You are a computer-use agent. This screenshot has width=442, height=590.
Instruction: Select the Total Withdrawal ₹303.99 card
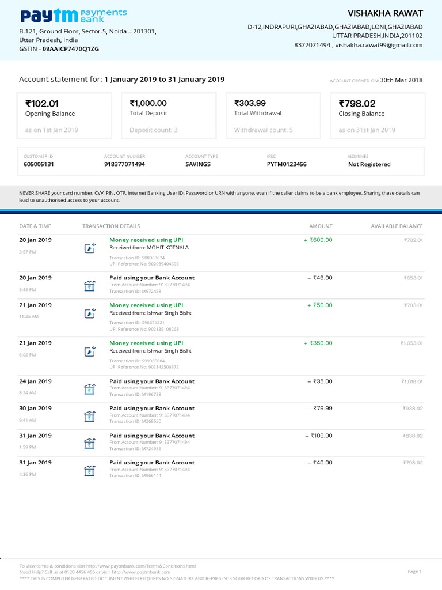point(274,116)
